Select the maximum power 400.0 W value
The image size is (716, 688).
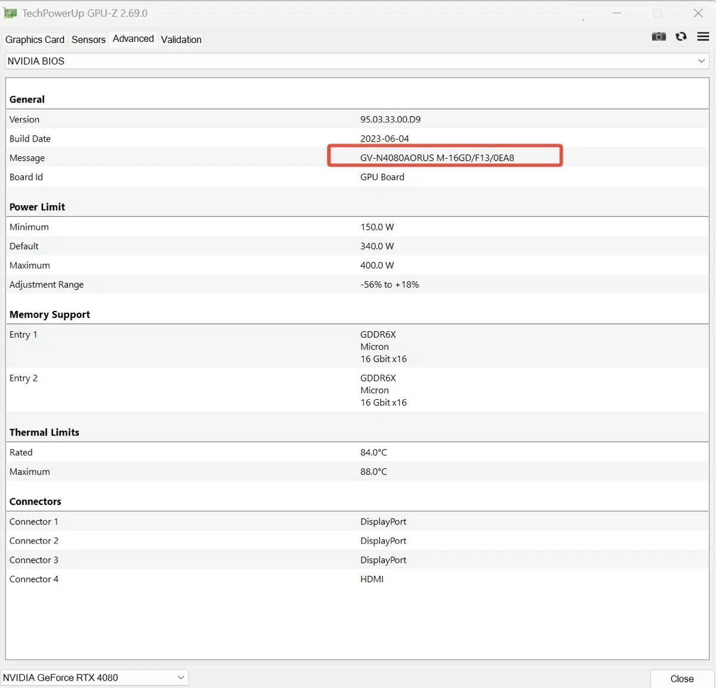pos(376,265)
